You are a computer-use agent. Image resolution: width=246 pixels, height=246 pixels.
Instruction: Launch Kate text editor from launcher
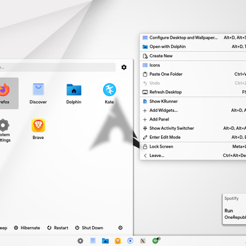(x=109, y=93)
